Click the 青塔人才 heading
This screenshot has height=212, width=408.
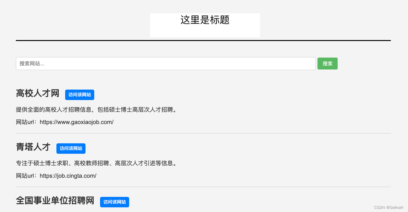pyautogui.click(x=33, y=147)
